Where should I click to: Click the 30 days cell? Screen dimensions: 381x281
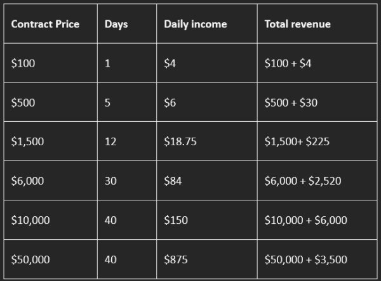(x=110, y=181)
